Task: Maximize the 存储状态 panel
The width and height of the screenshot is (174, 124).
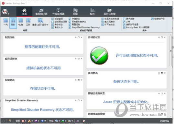Action: [79, 80]
